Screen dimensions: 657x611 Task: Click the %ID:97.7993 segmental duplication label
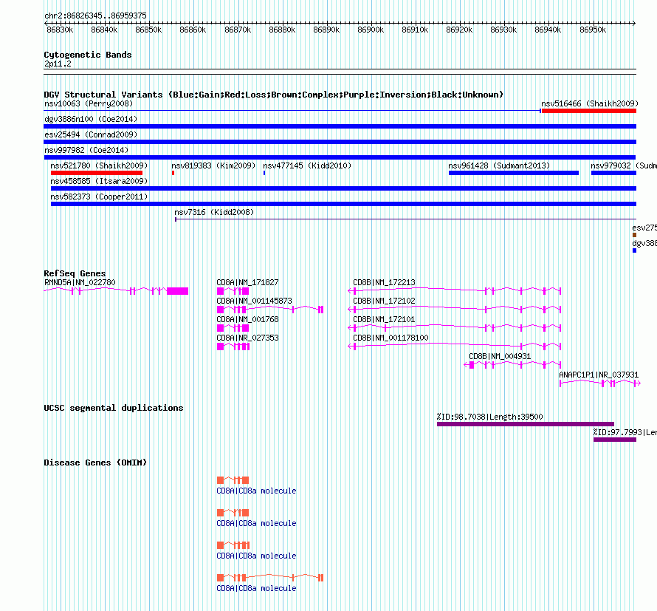click(x=625, y=432)
